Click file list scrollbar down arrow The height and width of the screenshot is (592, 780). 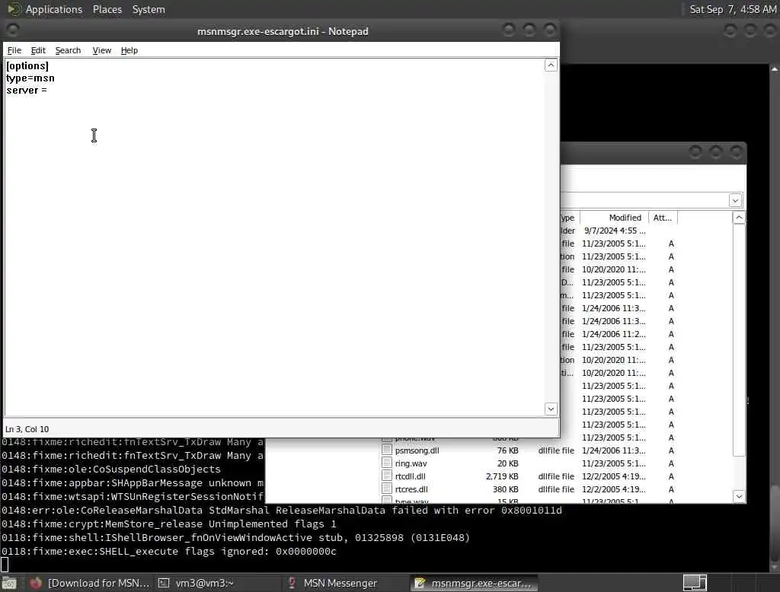pyautogui.click(x=739, y=496)
